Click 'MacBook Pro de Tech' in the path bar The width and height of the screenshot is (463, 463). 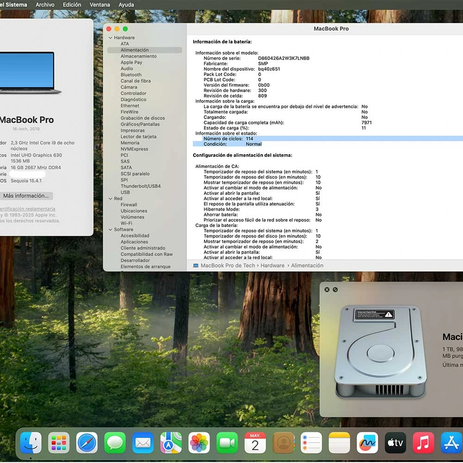(228, 265)
